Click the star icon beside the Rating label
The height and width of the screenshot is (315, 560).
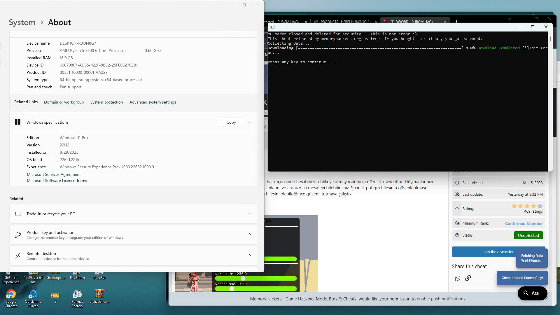pos(457,209)
